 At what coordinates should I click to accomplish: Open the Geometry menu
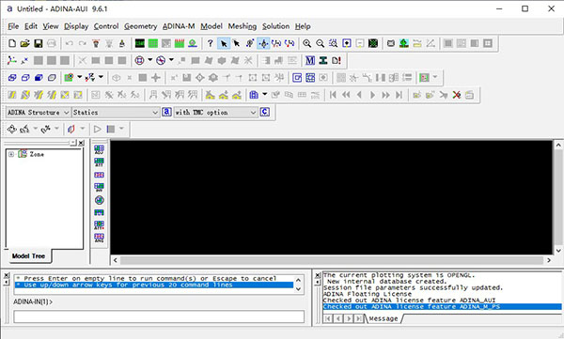click(141, 26)
